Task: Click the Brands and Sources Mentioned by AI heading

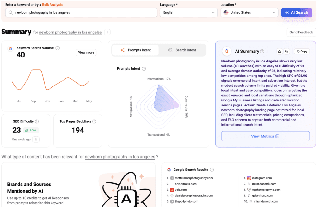Action: point(29,188)
